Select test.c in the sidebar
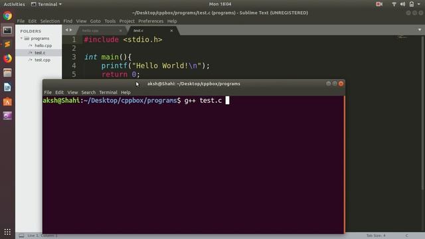The width and height of the screenshot is (425, 239). (40, 52)
